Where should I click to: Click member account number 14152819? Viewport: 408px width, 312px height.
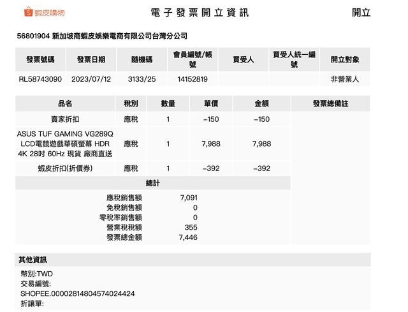click(193, 80)
